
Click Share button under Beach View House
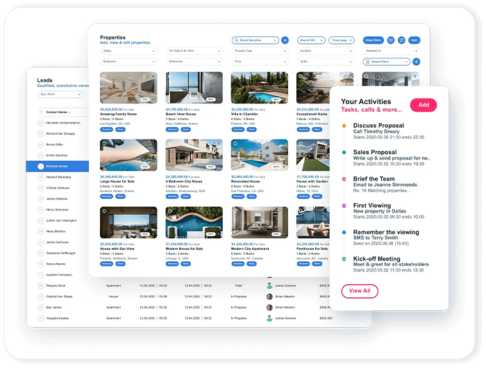(x=185, y=129)
